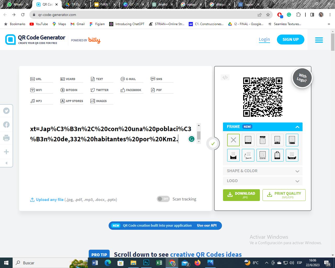The width and height of the screenshot is (335, 268).
Task: Select the PDF type tab
Action: tap(162, 90)
